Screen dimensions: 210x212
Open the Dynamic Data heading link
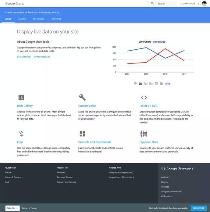149,142
